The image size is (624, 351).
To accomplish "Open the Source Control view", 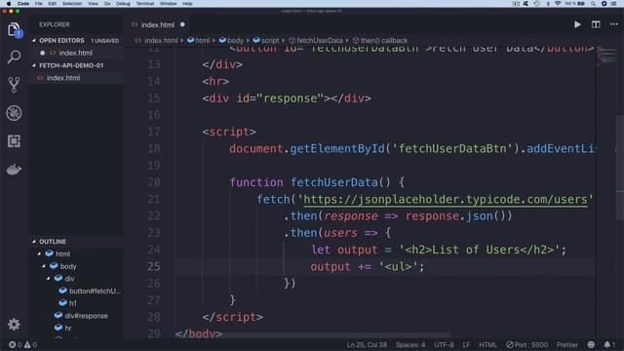I will pos(14,85).
